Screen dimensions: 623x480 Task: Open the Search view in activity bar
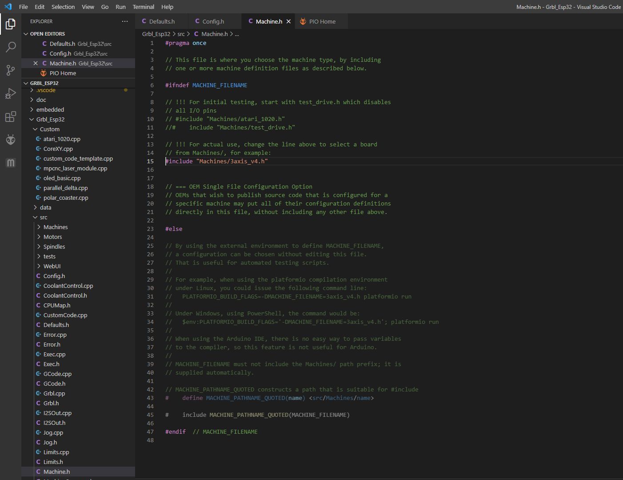click(11, 47)
